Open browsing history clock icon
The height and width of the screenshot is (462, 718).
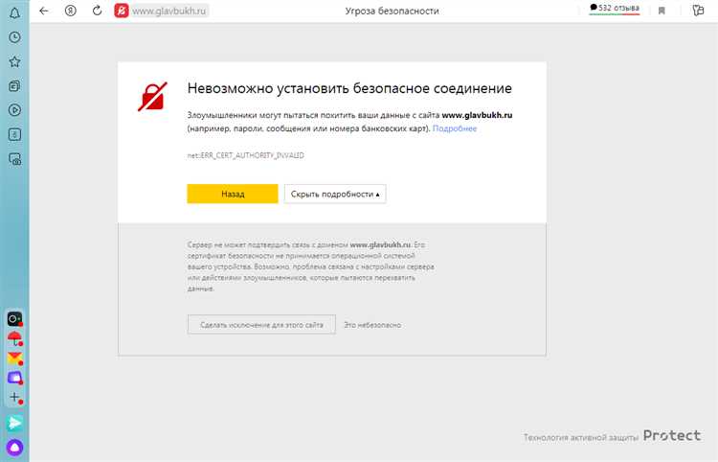(14, 37)
